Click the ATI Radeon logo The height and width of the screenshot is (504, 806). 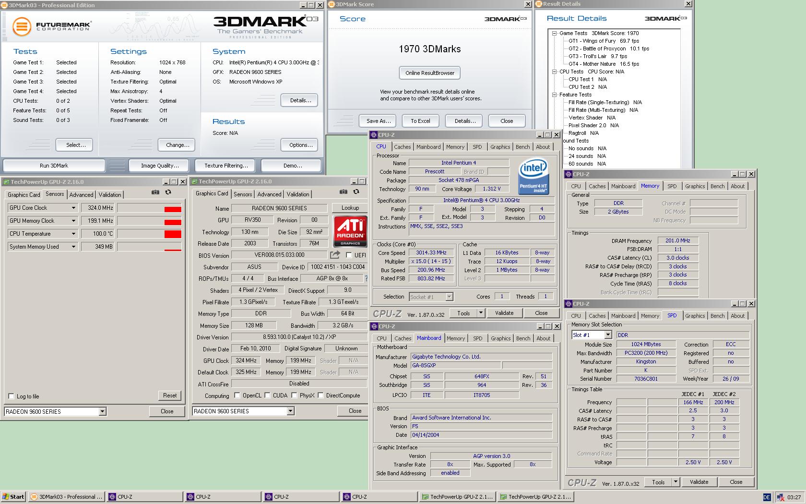[x=350, y=231]
